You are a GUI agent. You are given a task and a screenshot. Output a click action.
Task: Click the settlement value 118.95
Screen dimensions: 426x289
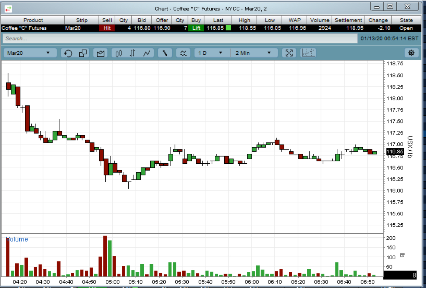[x=355, y=28]
